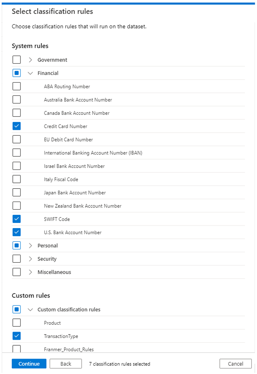The image size is (257, 374).
Task: Collapse the Financial rules section
Action: tap(30, 73)
